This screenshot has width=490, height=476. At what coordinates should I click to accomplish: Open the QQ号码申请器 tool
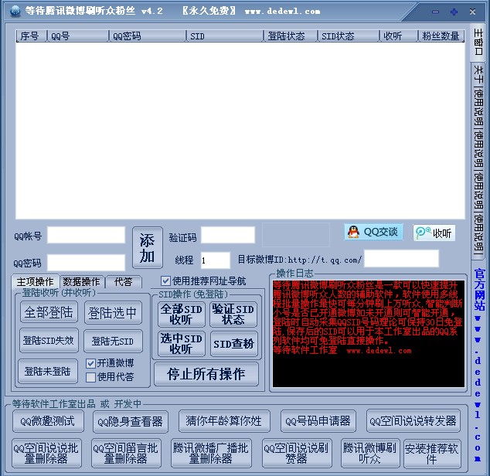318,421
